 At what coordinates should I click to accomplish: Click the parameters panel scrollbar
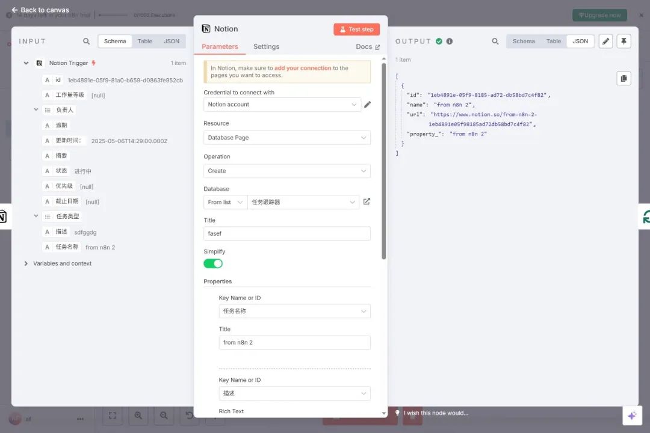point(384,161)
